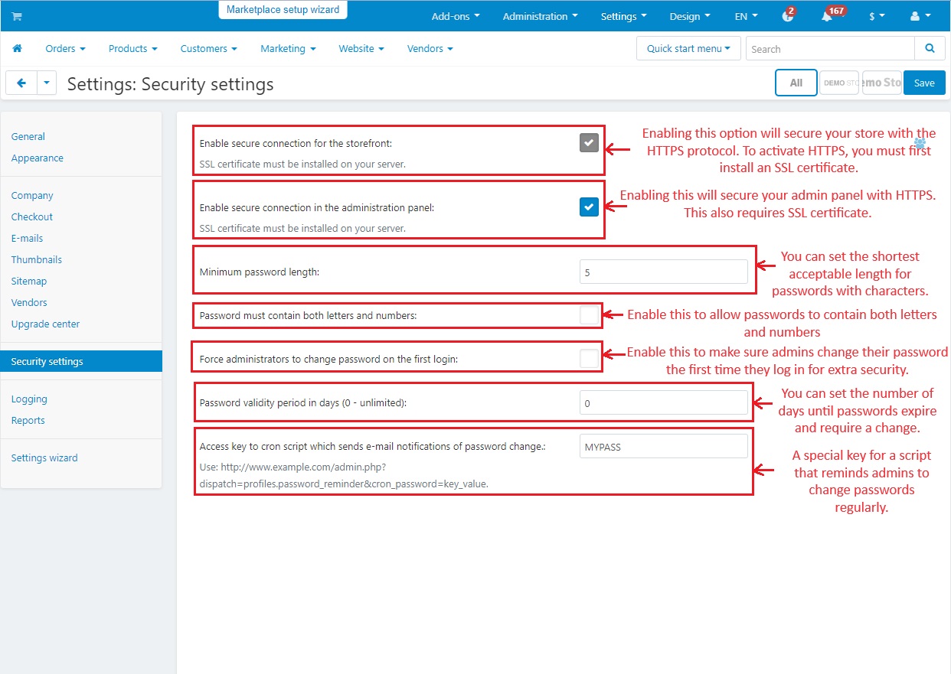The width and height of the screenshot is (951, 674).
Task: Expand the dropdown arrow beside back button
Action: pyautogui.click(x=47, y=83)
